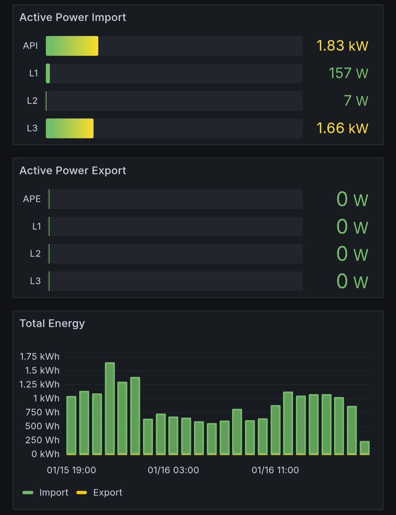Toggle Import series in chart legend

coord(54,493)
